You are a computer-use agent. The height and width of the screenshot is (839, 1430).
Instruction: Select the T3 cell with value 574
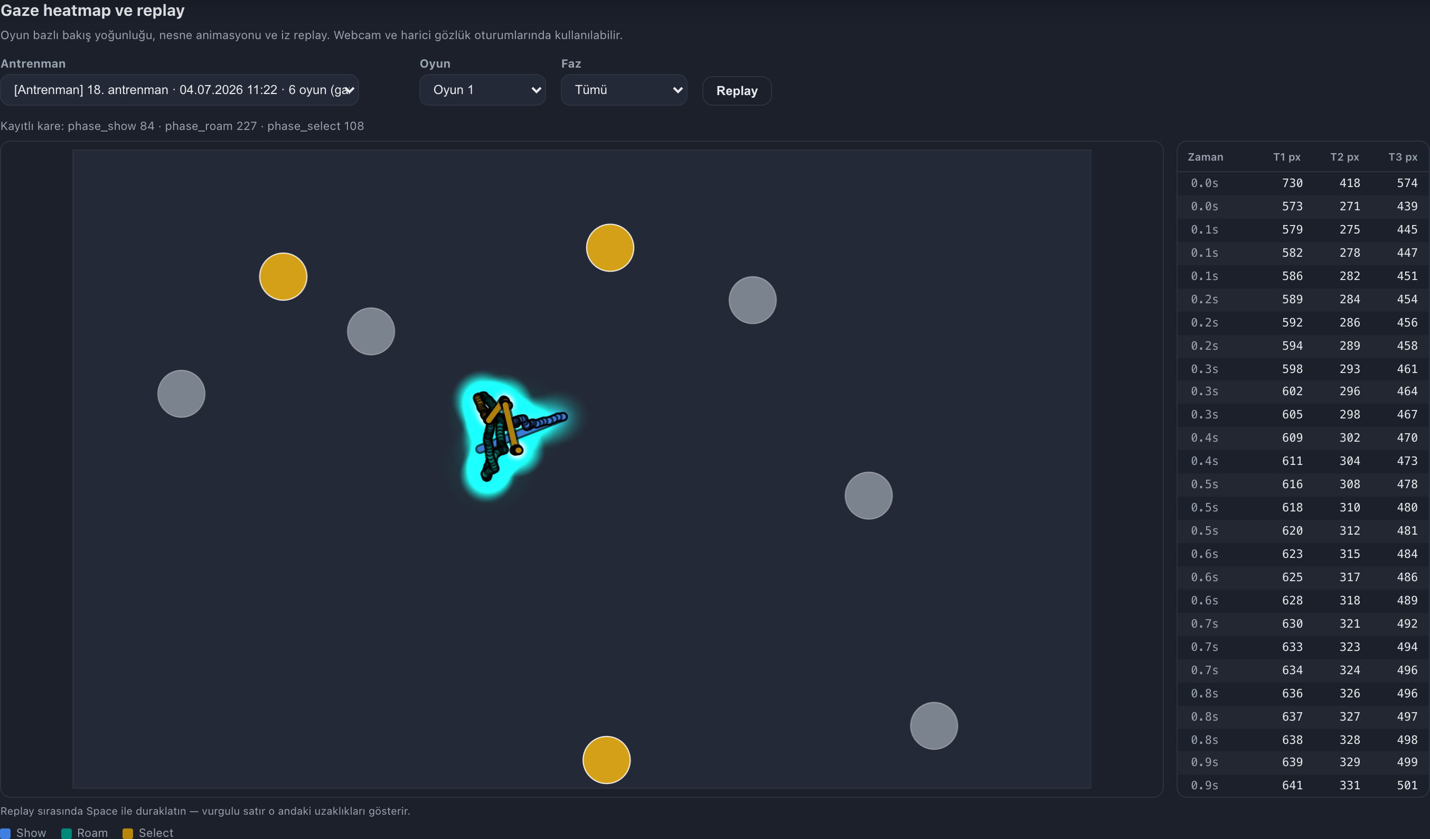tap(1407, 183)
